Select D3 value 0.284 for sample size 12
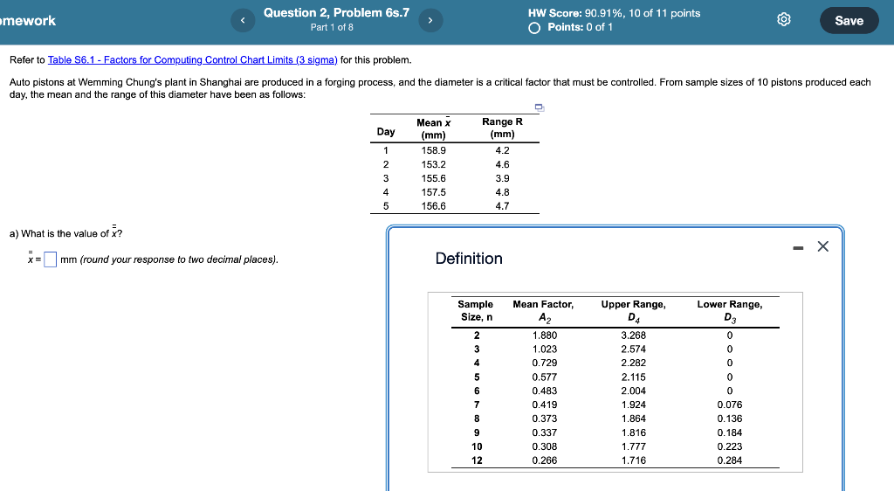Image resolution: width=894 pixels, height=491 pixels. (730, 460)
